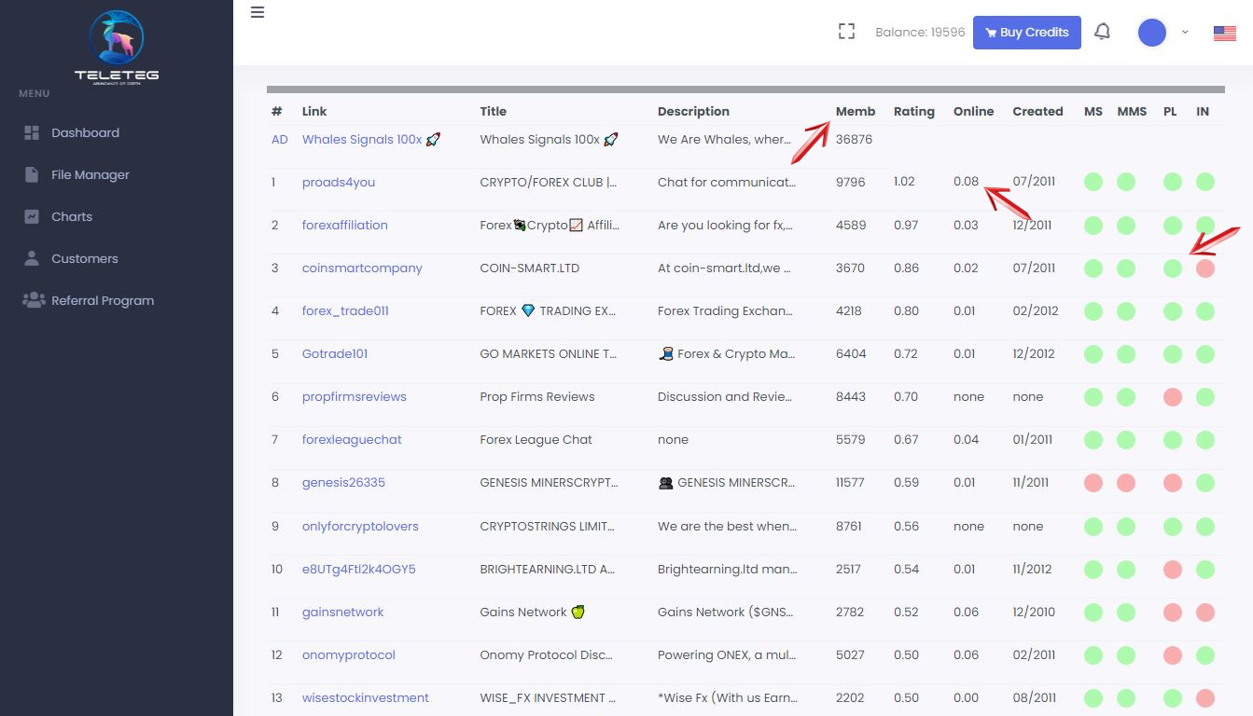
Task: Open the user avatar dropdown
Action: (1152, 33)
